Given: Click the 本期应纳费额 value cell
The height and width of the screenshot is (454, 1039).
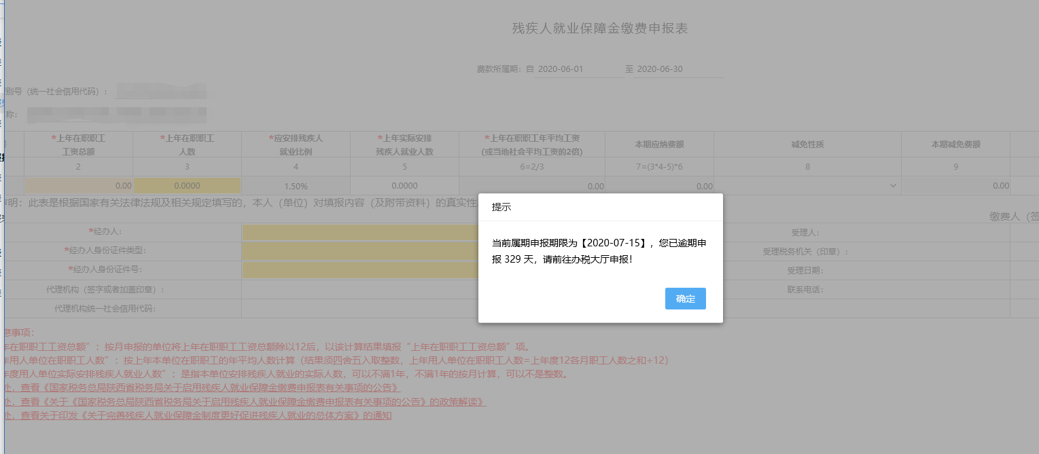Looking at the screenshot, I should (x=659, y=186).
